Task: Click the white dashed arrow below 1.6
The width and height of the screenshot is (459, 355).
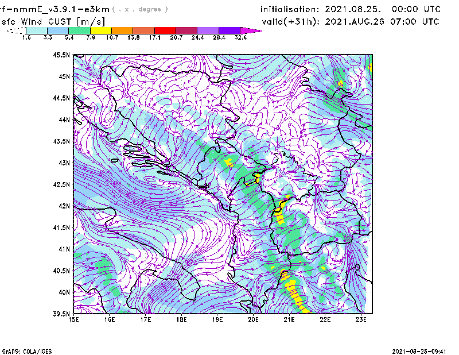Action: [x=16, y=30]
